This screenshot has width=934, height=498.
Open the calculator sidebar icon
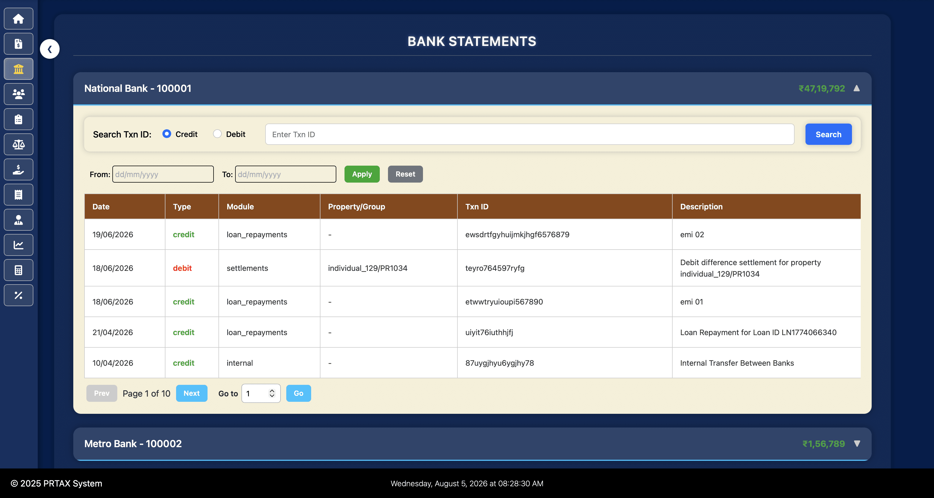point(19,270)
